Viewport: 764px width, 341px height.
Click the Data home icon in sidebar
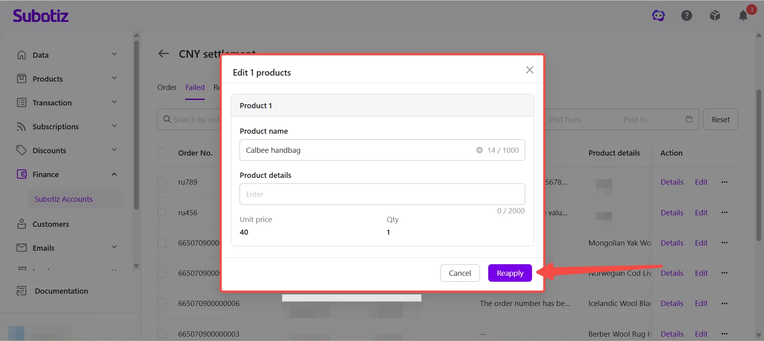point(21,55)
